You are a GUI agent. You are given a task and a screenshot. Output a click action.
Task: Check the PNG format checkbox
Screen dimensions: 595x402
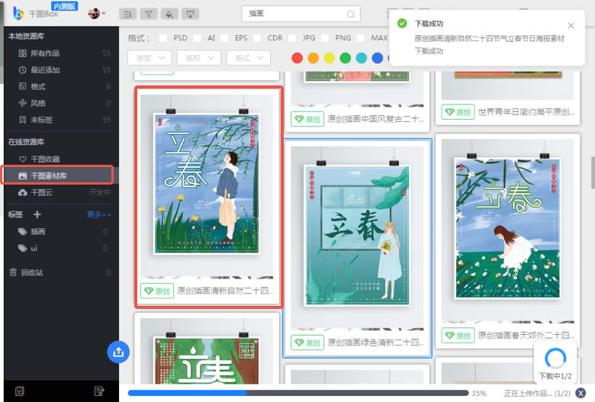point(325,38)
